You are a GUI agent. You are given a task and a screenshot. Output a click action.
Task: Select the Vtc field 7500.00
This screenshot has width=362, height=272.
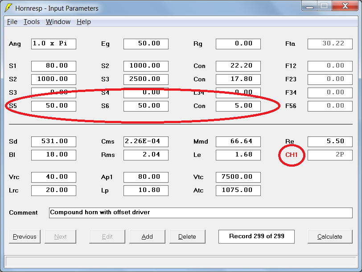coord(238,177)
